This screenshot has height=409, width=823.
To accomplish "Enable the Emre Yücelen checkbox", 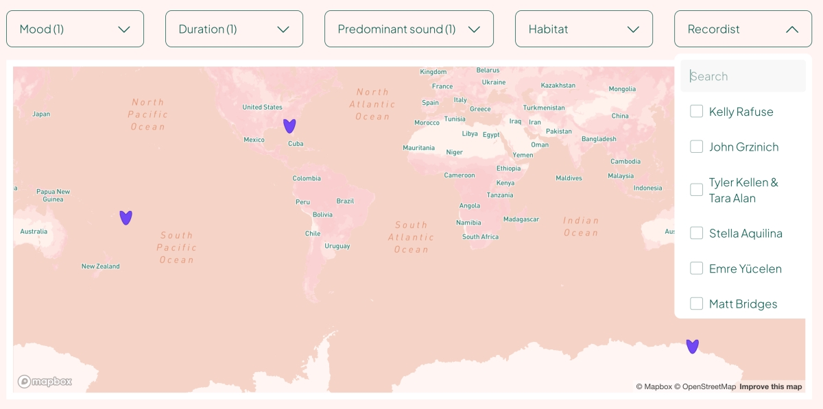I will [x=696, y=269].
